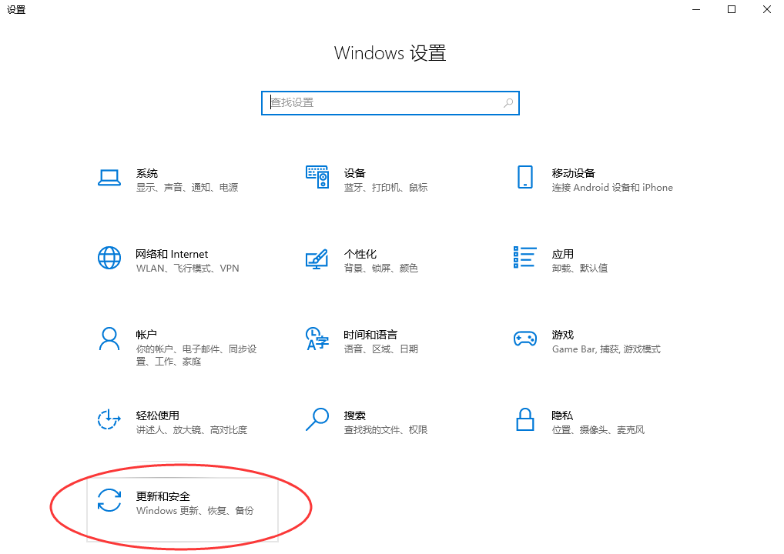The height and width of the screenshot is (554, 784).
Task: Open the 隐私 (Privacy) lock icon
Action: [524, 420]
